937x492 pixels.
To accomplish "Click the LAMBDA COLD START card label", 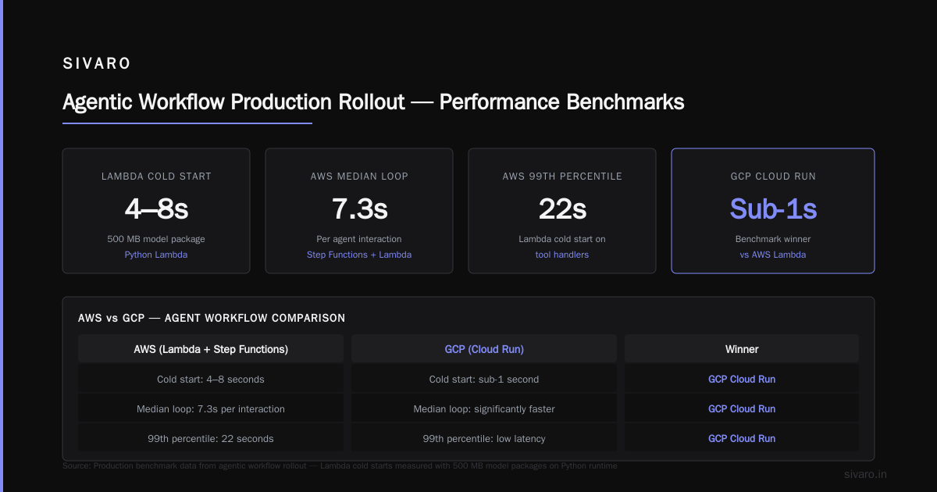I will point(156,176).
